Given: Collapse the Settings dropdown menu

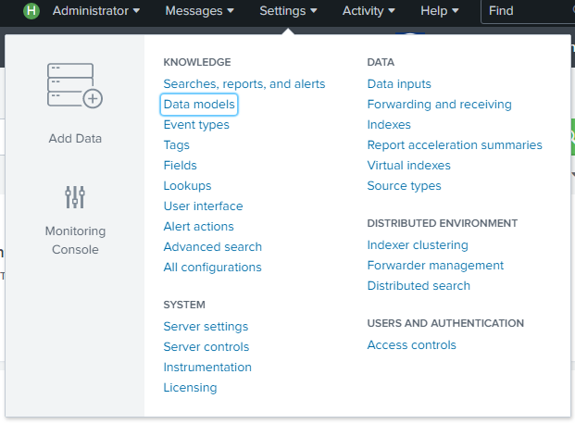Looking at the screenshot, I should tap(288, 11).
